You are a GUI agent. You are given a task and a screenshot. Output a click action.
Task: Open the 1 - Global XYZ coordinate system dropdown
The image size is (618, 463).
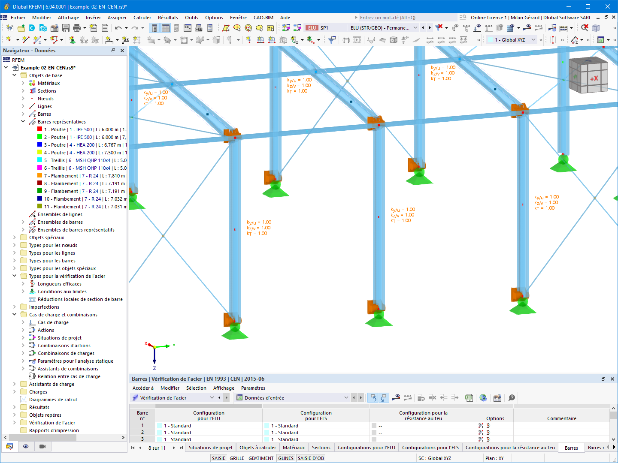pos(533,40)
